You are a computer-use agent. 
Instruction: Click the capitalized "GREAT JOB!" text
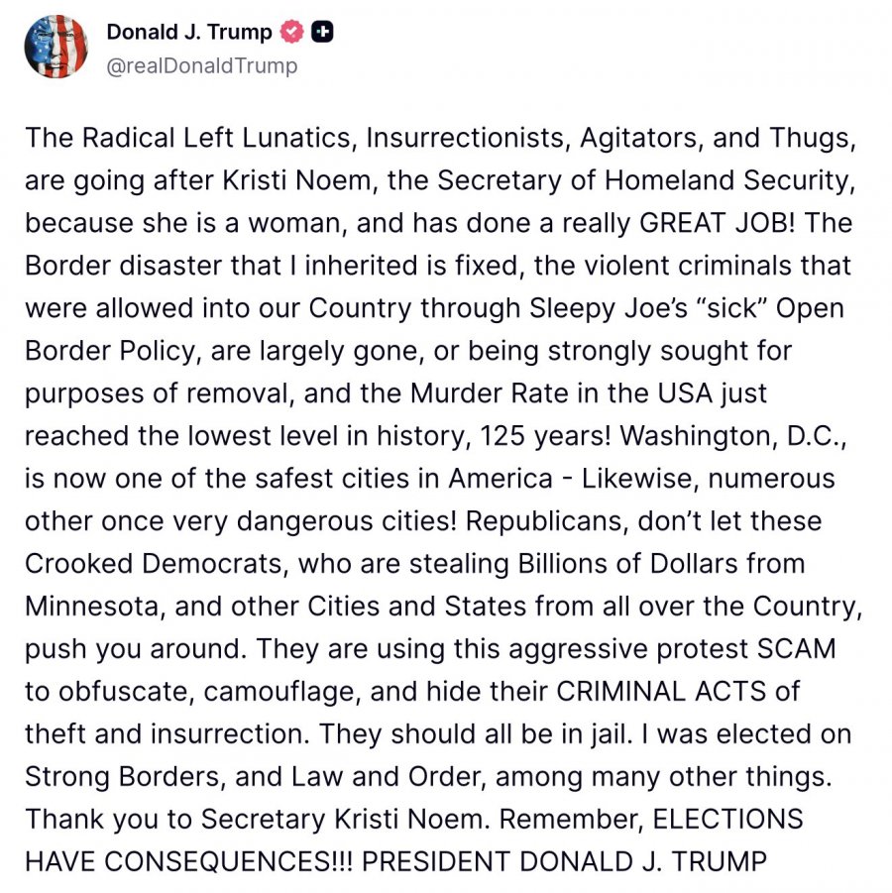pos(717,223)
